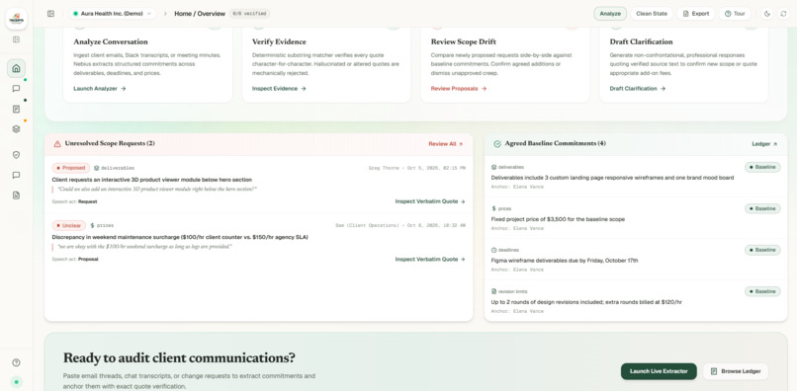Click Review All in Unresolved Scope Requests
The image size is (797, 391).
pos(446,144)
